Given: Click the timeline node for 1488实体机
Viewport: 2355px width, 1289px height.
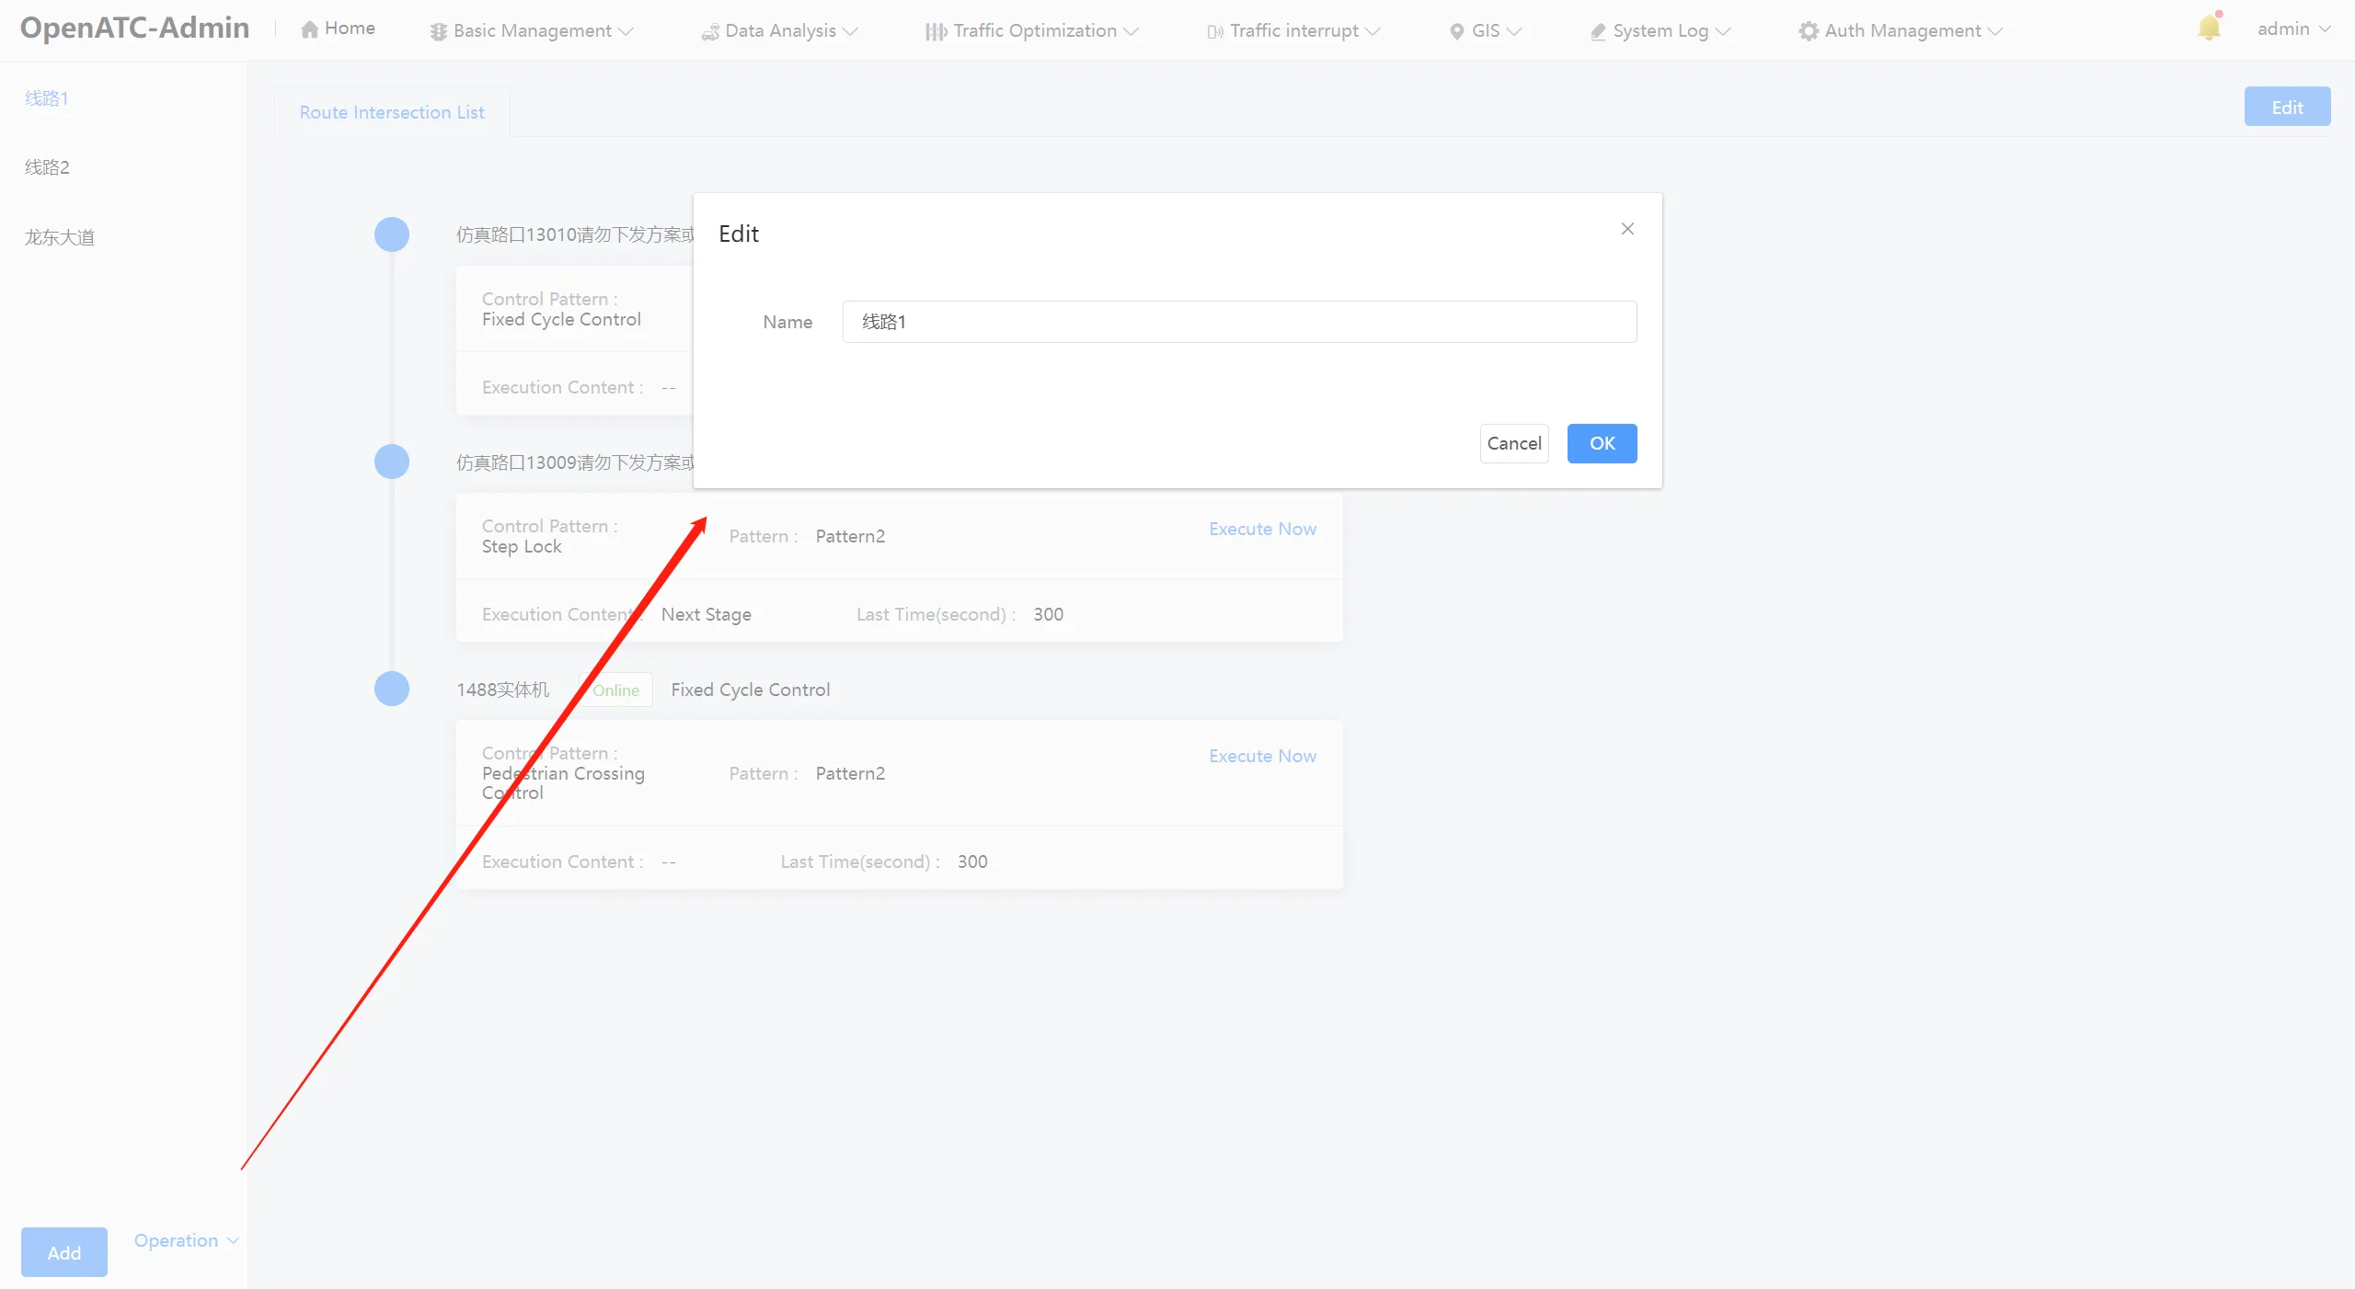Looking at the screenshot, I should coord(392,689).
